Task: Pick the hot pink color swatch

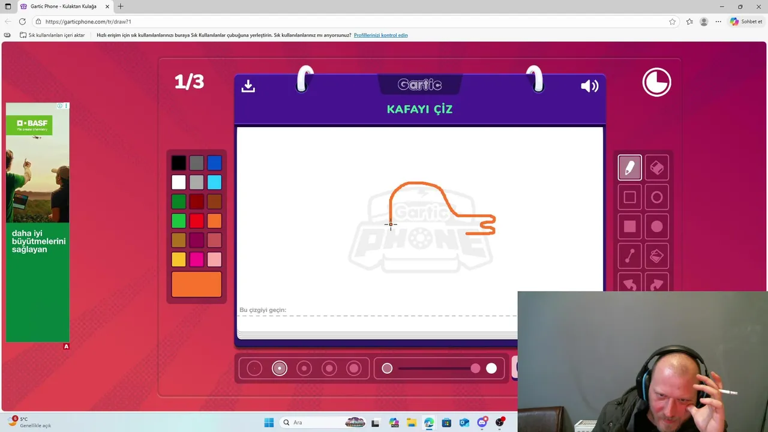Action: click(x=197, y=259)
